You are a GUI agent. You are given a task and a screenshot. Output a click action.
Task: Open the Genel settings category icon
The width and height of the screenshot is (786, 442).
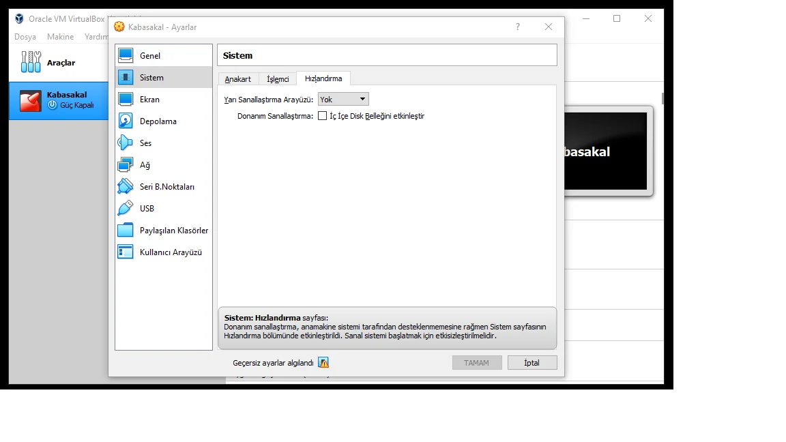tap(126, 55)
